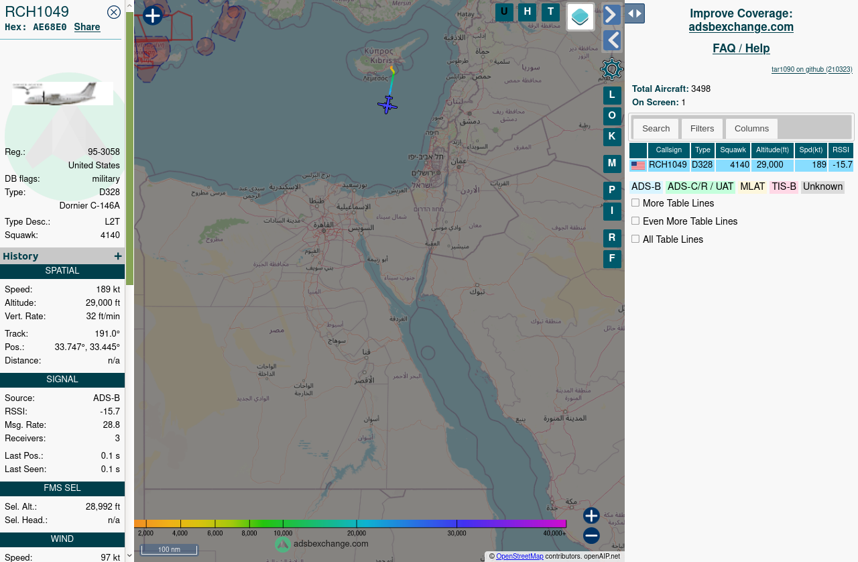The height and width of the screenshot is (562, 858).
Task: Click the ADS-B legend label
Action: [646, 187]
